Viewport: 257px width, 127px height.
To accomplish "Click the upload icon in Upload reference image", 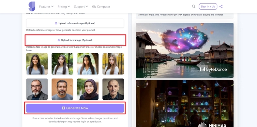I will [x=56, y=23].
